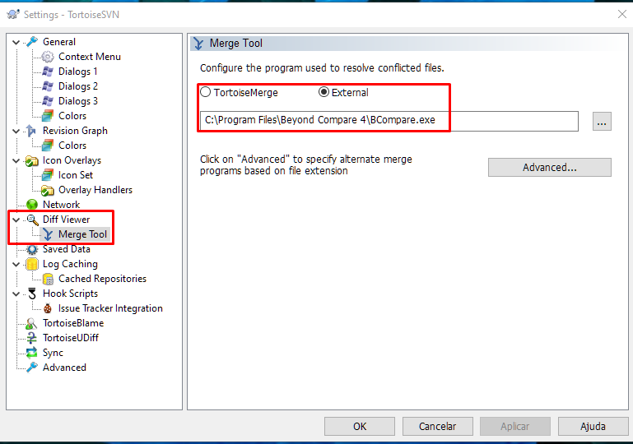Screen dimensions: 633x444
Task: Click the Issue Tracker Integration bug icon
Action: pos(48,308)
